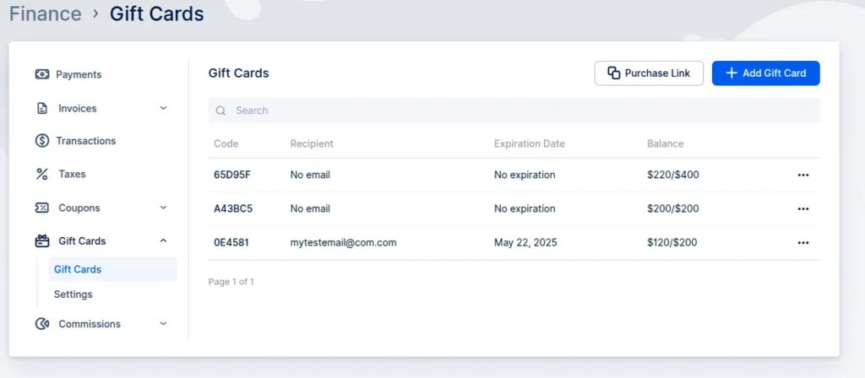Viewport: 865px width, 378px height.
Task: Collapse the Gift Cards submenu chevron
Action: point(163,240)
